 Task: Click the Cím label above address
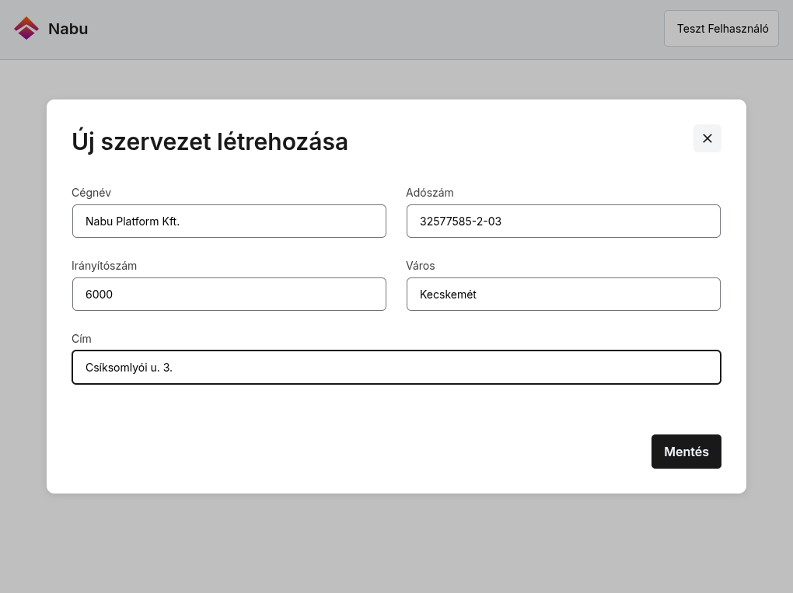point(82,339)
